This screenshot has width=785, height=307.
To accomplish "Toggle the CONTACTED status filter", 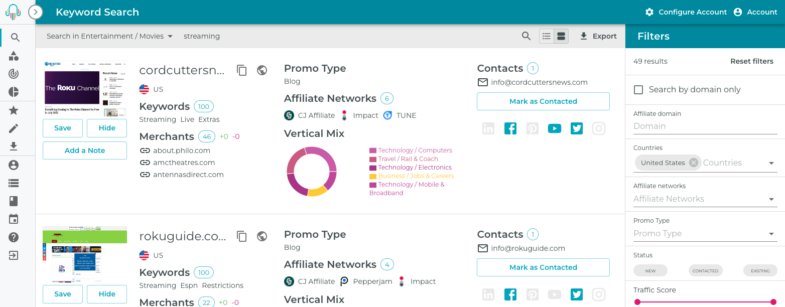I will click(x=705, y=271).
